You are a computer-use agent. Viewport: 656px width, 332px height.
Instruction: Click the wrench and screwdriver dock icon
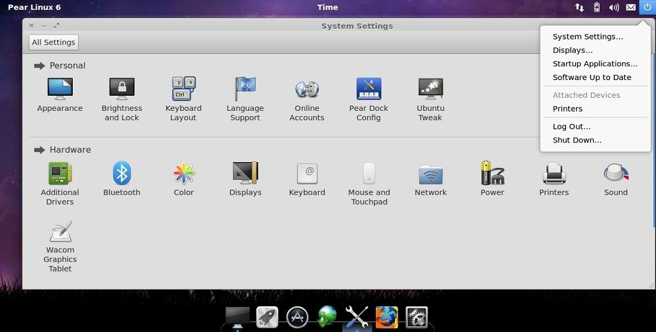click(356, 317)
